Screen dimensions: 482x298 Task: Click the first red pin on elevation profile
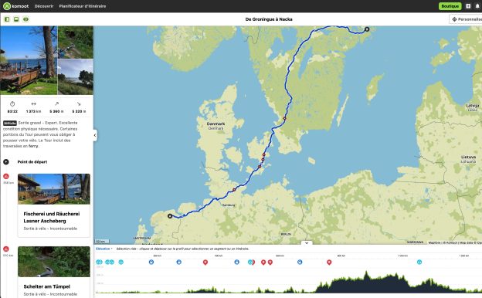point(205,262)
